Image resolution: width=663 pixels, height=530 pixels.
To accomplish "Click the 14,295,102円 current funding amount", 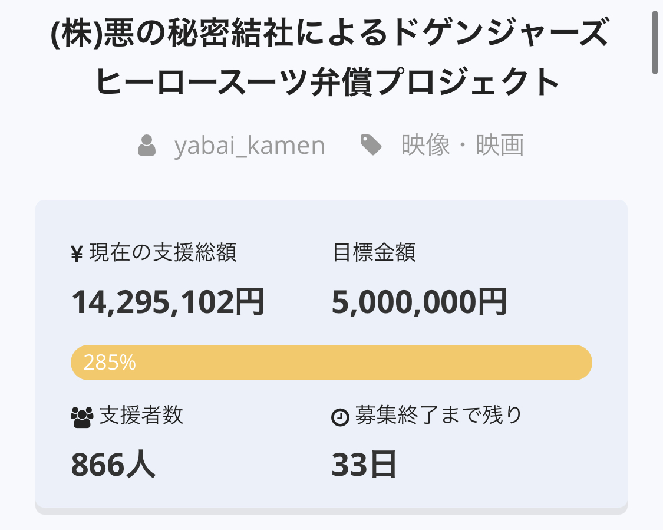I will [168, 302].
